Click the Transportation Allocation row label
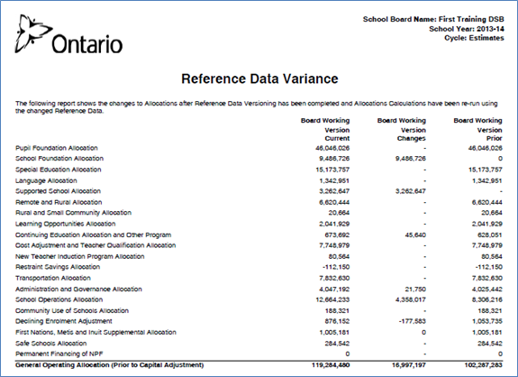Viewport: 518px width, 377px height. 53,278
